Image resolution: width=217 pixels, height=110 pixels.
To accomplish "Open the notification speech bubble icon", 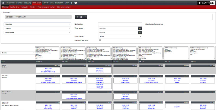I will 75,3.
